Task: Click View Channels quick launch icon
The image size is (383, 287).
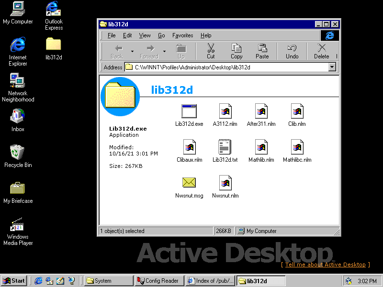Action: point(71,281)
